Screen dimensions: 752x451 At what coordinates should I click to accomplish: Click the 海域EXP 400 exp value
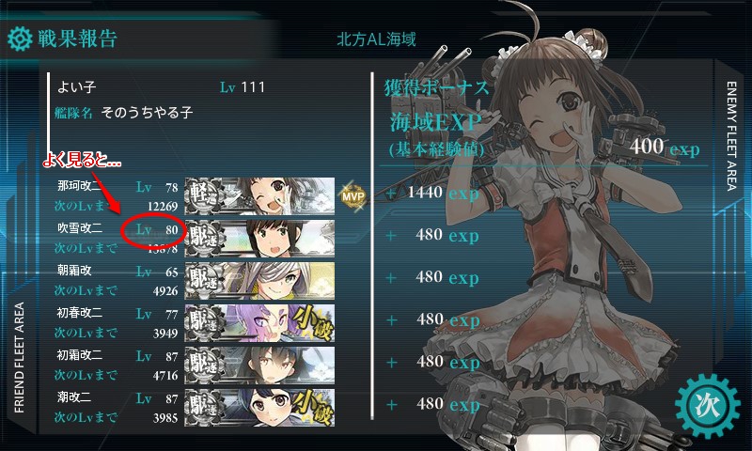pyautogui.click(x=665, y=147)
